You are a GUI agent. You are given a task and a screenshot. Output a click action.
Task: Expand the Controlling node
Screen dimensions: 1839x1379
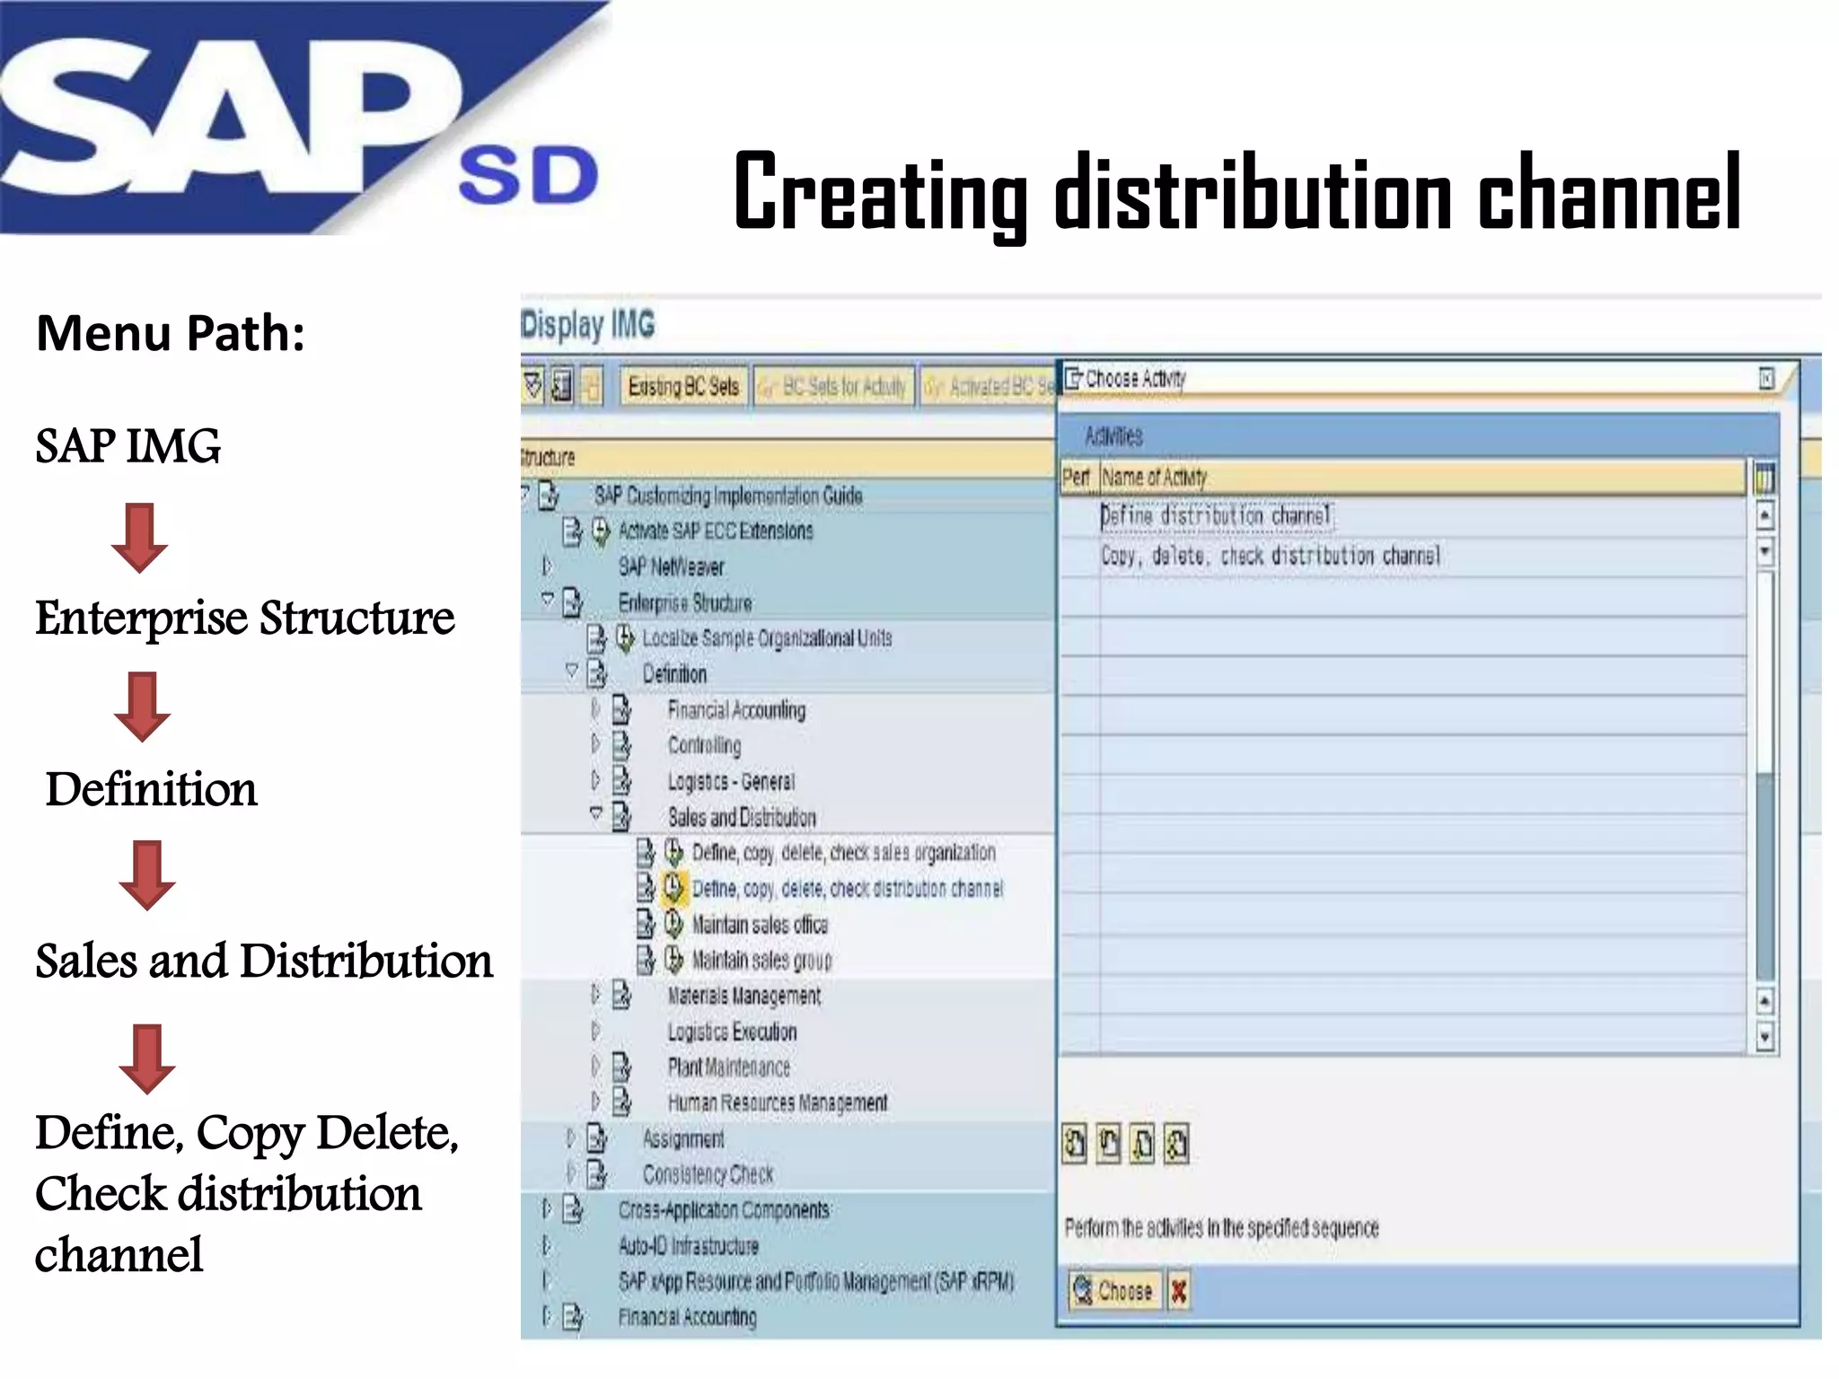coord(594,743)
